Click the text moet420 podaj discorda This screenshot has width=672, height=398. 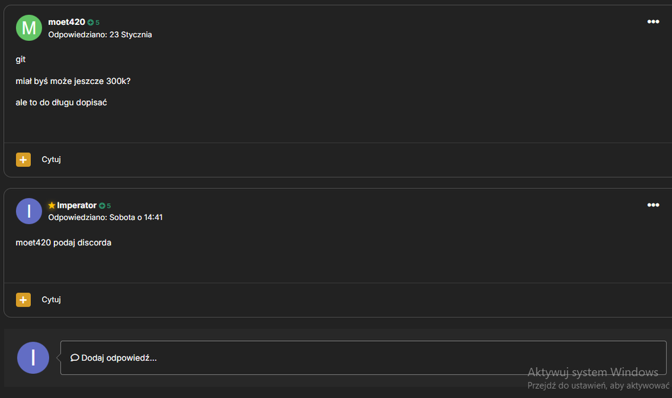point(63,243)
